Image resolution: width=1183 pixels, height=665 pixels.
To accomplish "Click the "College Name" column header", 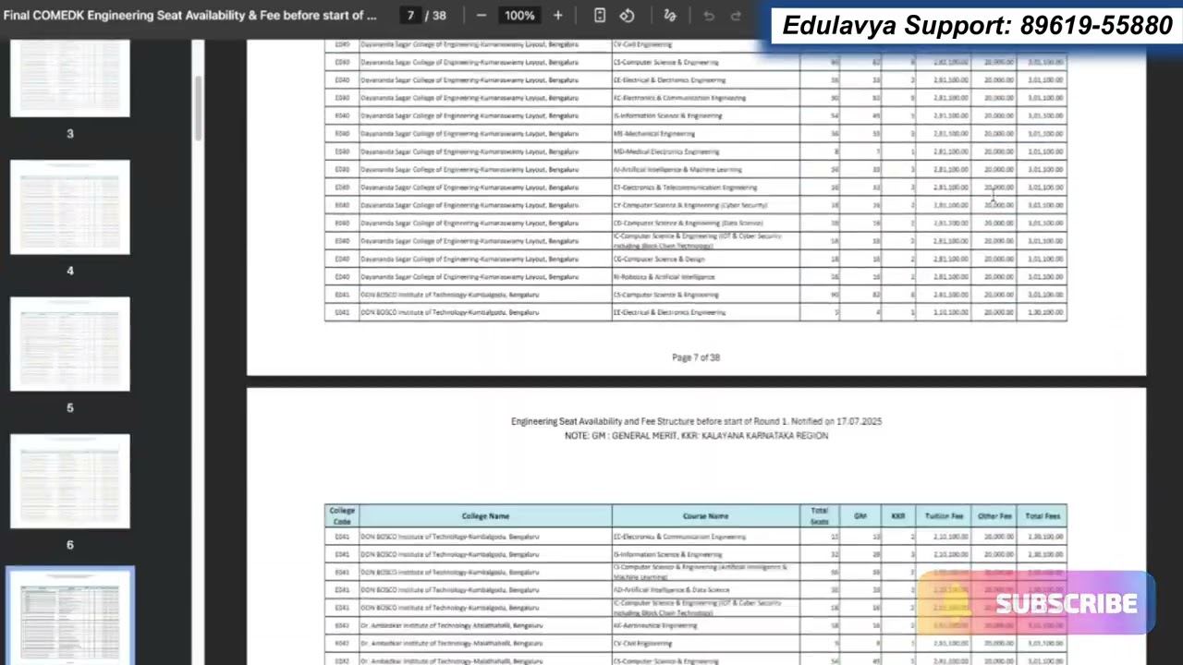I will pyautogui.click(x=485, y=516).
